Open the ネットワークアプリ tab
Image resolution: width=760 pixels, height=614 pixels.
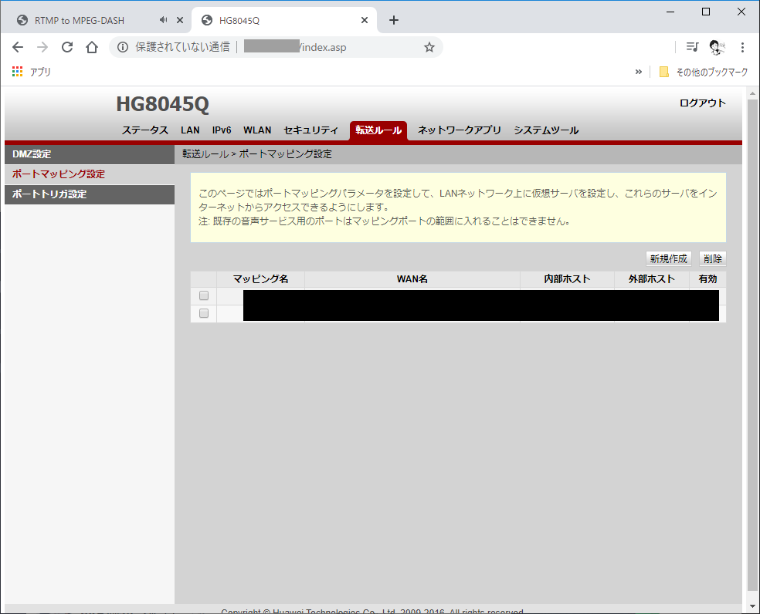[460, 130]
